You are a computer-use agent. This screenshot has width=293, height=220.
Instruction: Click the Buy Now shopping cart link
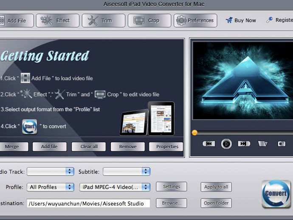241,20
